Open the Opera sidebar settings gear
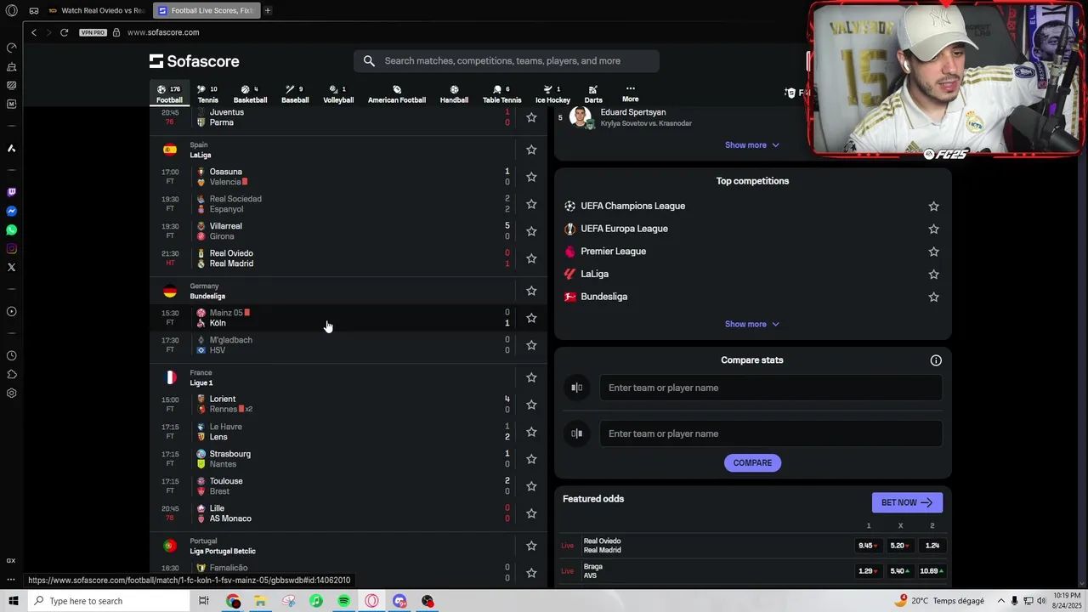Viewport: 1088px width, 612px height. pos(11,393)
